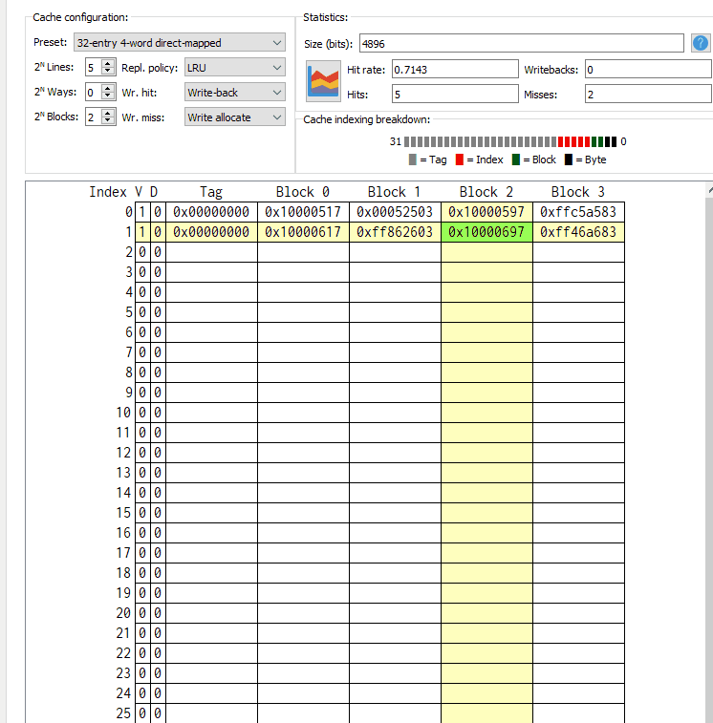Open the Preset dropdown for the cache

pos(180,42)
